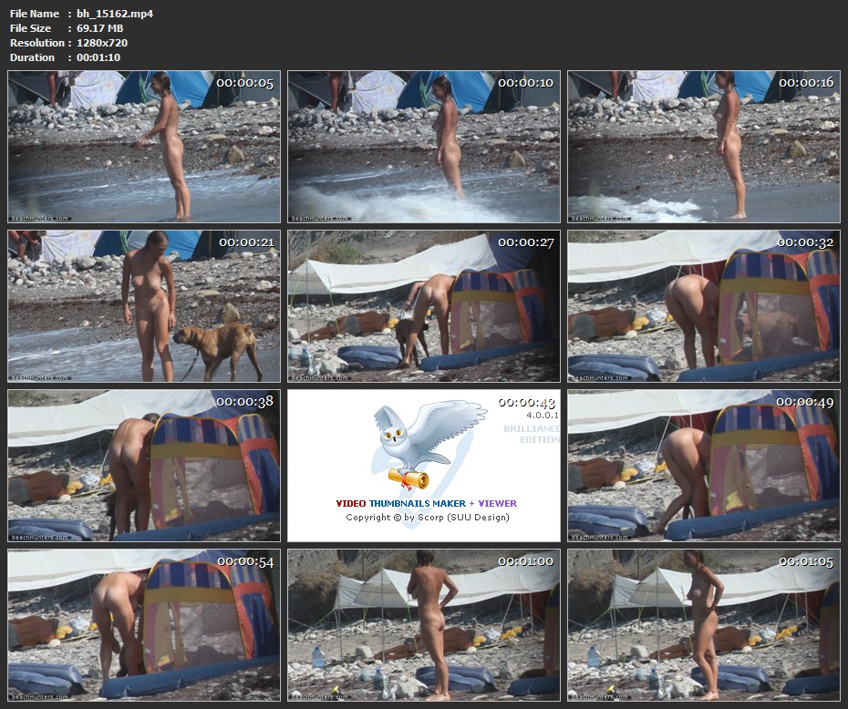Click the 00:00:43 timestamp on logo tile
848x709 pixels.
coord(528,403)
